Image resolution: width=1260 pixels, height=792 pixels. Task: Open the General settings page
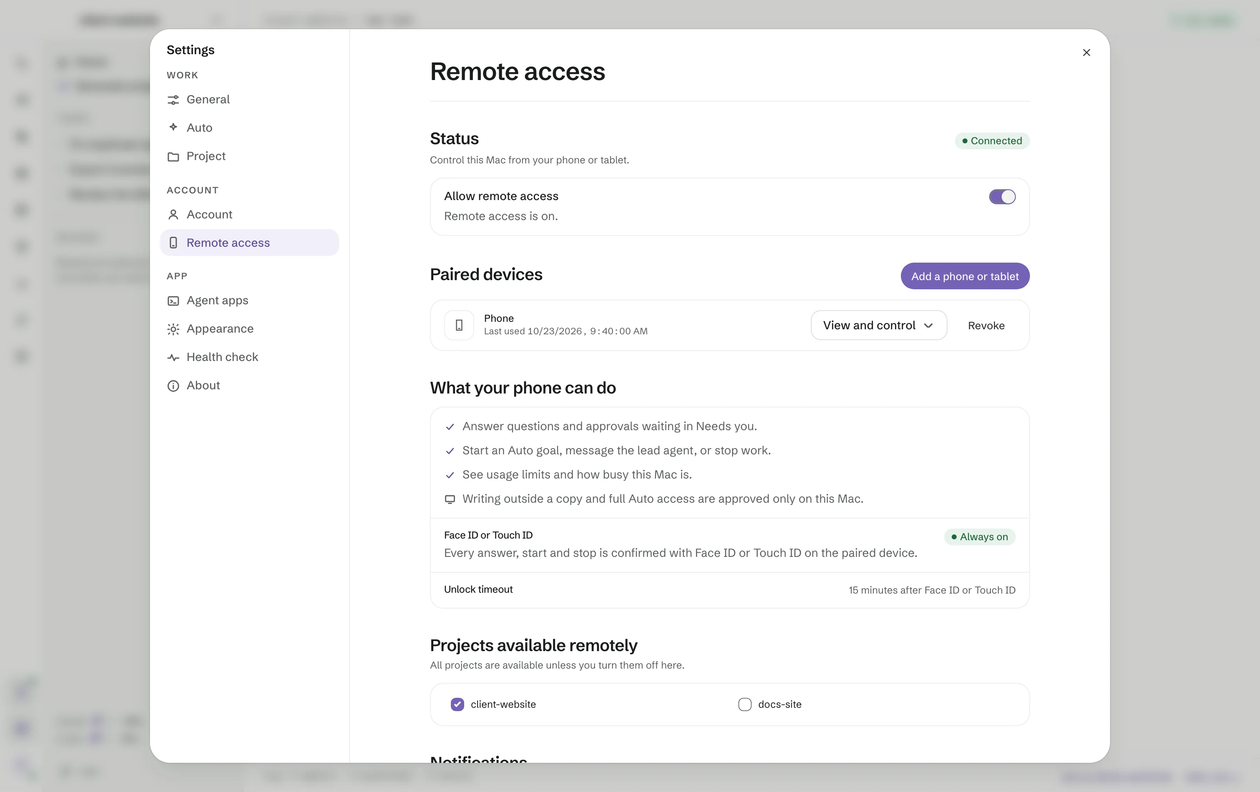pyautogui.click(x=249, y=100)
